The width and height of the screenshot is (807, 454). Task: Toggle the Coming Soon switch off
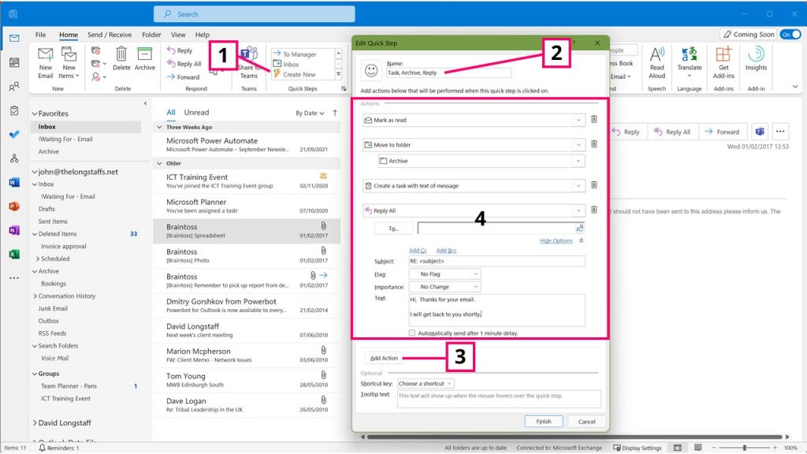791,35
